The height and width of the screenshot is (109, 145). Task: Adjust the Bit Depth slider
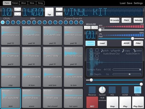click(127, 74)
